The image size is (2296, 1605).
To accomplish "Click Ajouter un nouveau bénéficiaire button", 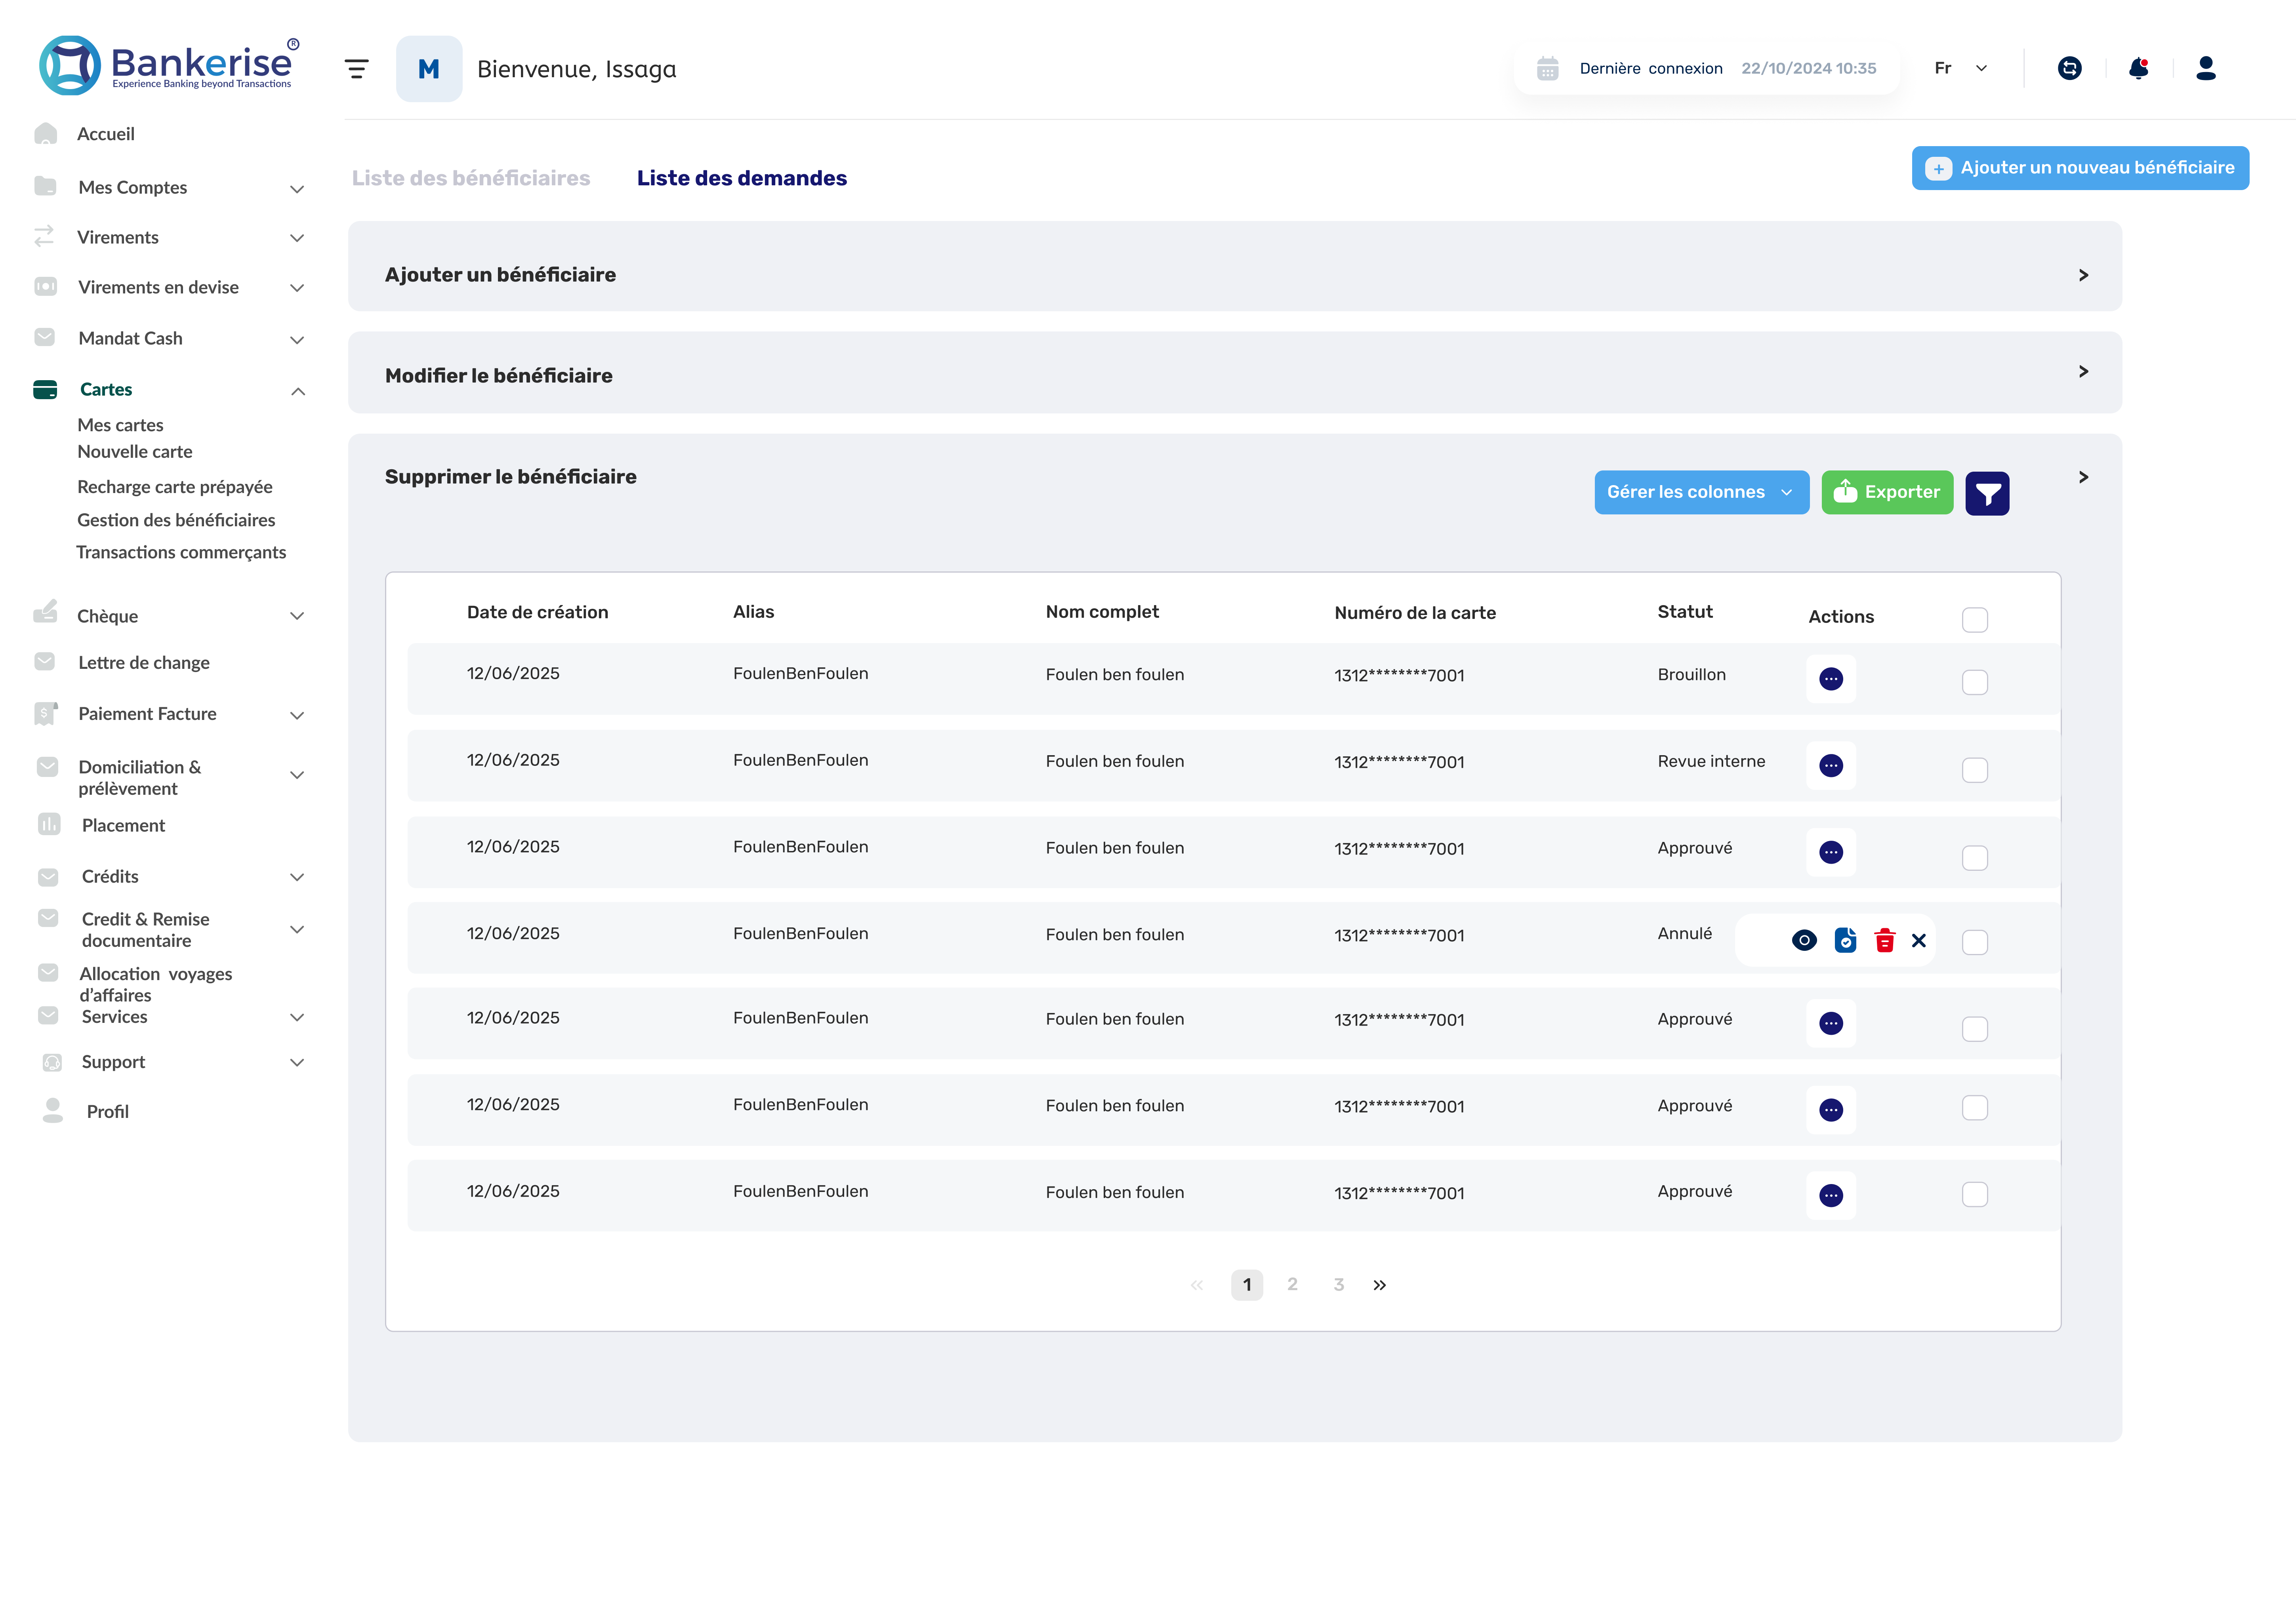I will pyautogui.click(x=2081, y=168).
